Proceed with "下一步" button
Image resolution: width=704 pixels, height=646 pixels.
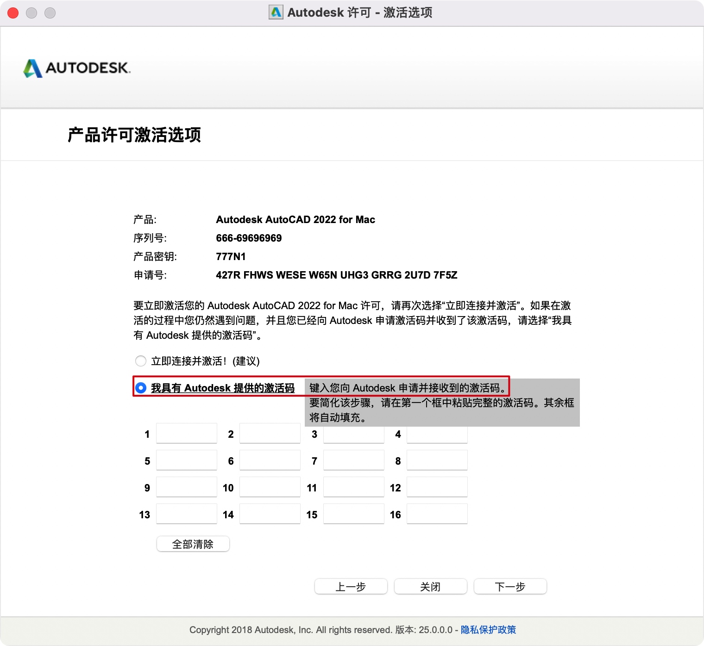(x=510, y=586)
